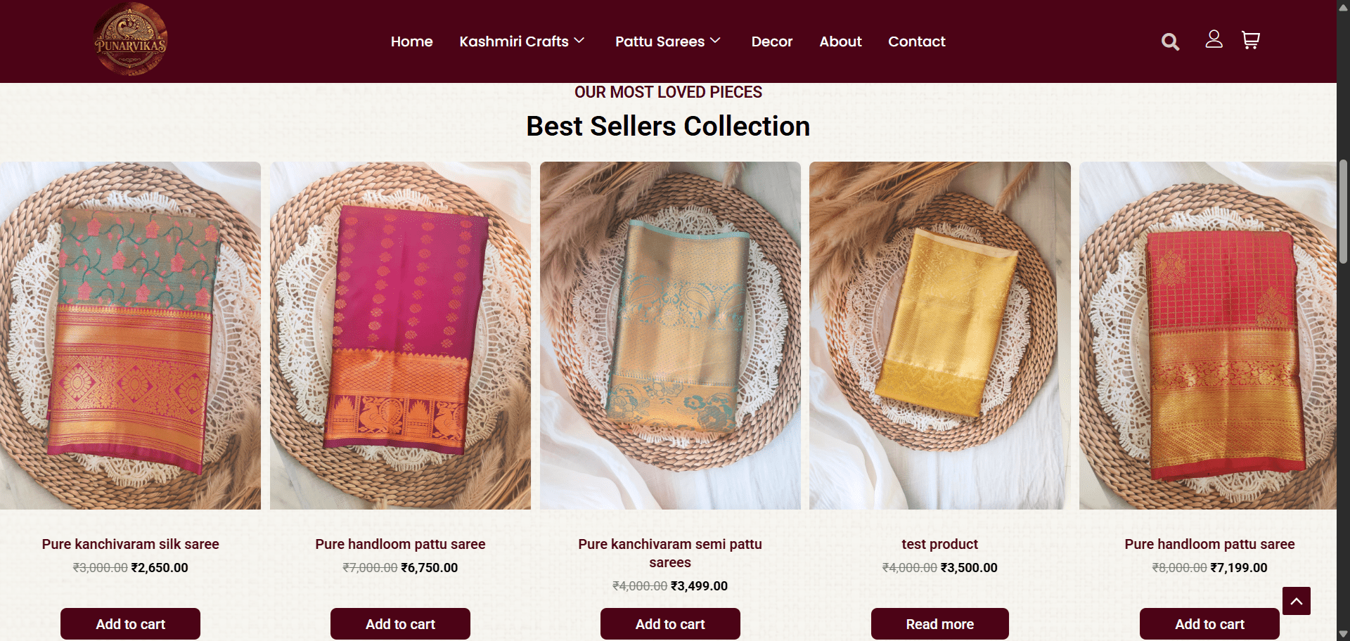Add Pure kanchivaram silk saree to cart
This screenshot has width=1350, height=641.
(130, 624)
